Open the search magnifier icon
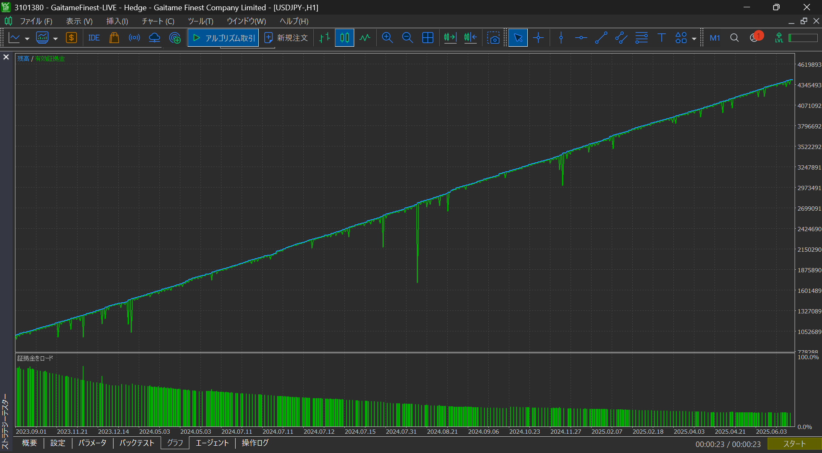The height and width of the screenshot is (453, 822). [x=734, y=38]
